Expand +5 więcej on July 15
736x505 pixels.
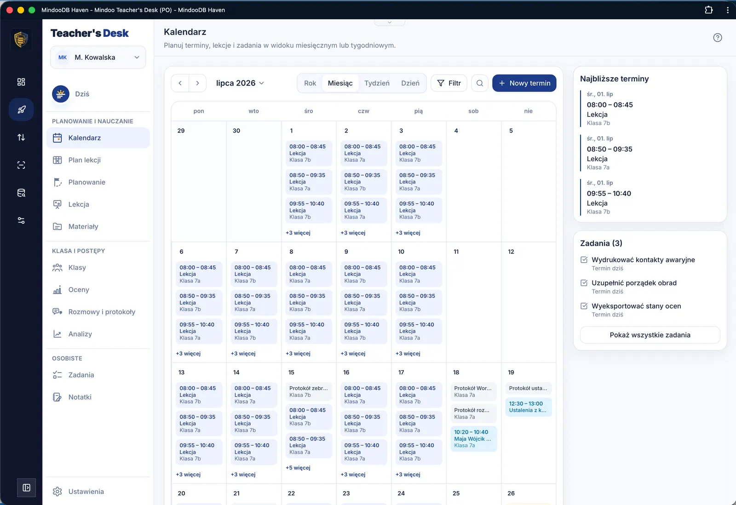click(x=298, y=468)
